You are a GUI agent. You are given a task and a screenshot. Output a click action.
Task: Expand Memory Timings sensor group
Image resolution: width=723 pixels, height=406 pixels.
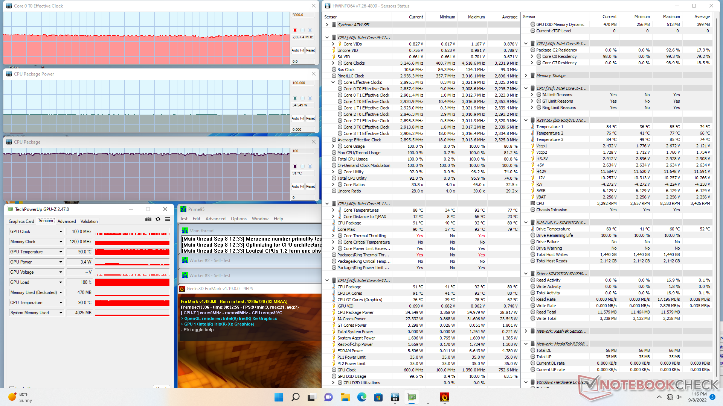tap(526, 76)
